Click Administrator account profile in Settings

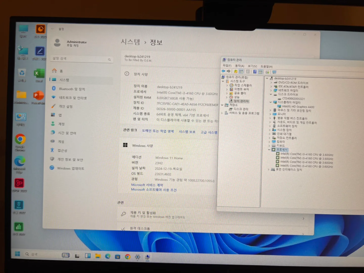pyautogui.click(x=70, y=43)
